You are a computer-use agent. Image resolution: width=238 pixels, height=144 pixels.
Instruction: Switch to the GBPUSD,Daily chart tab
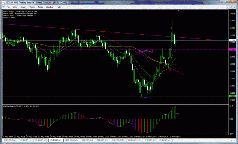pos(72,140)
